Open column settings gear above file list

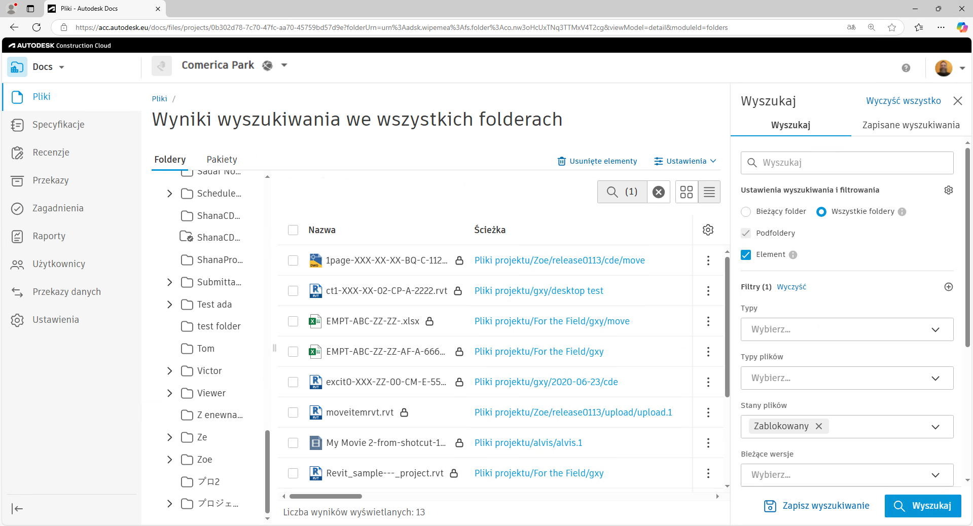coord(708,230)
